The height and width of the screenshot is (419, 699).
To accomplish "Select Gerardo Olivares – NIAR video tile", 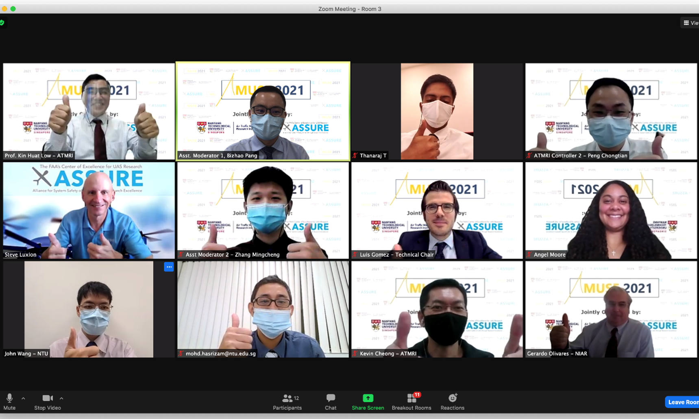I will 611,309.
